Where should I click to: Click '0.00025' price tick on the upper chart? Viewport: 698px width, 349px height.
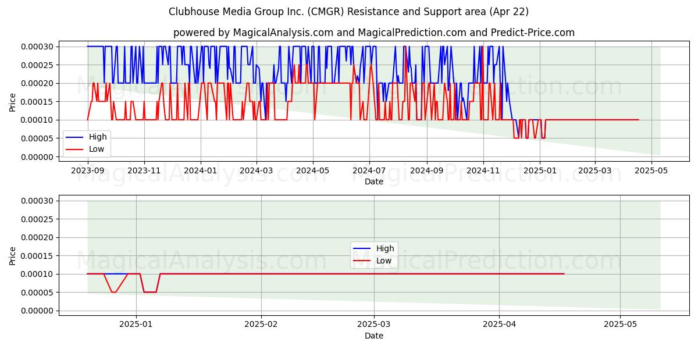tap(37, 65)
